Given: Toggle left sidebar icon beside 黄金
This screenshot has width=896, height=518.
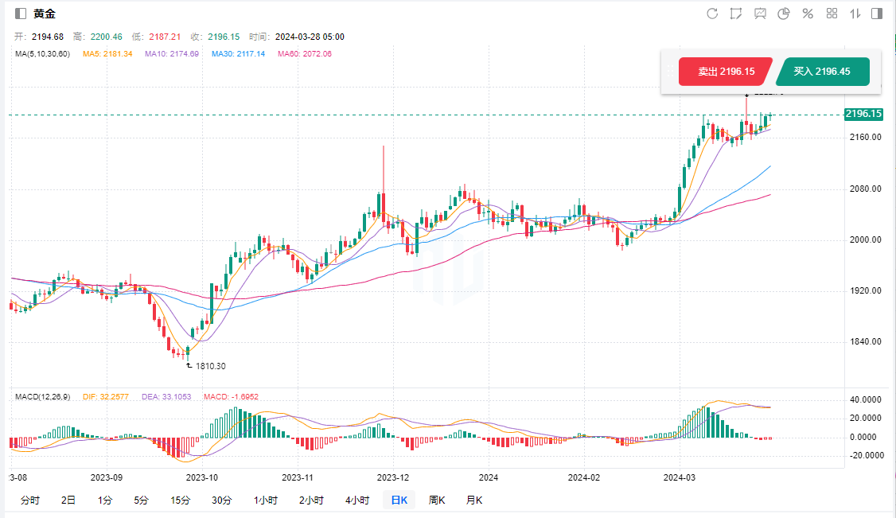Looking at the screenshot, I should coord(21,14).
